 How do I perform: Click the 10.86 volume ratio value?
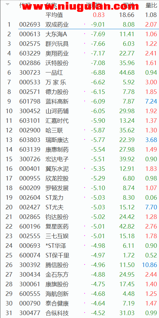[150, 265]
